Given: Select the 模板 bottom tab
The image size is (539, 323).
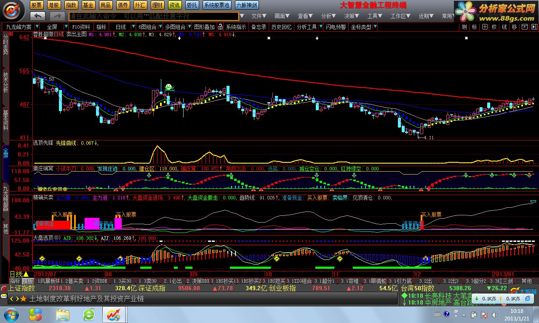Looking at the screenshot, I should coord(28,281).
